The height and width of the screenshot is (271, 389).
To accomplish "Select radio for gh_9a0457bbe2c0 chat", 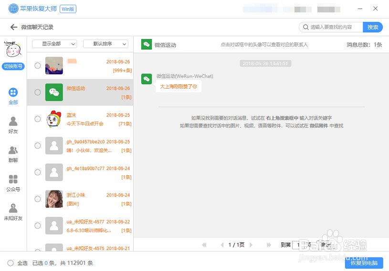I will click(37, 146).
